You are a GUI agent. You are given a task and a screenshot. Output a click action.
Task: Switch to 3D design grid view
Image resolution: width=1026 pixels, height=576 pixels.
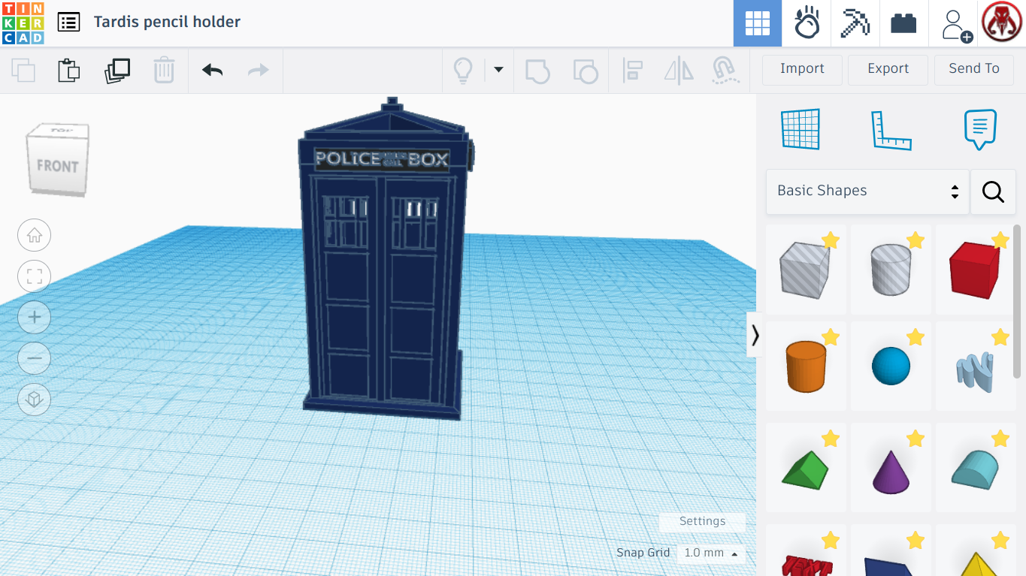(x=758, y=23)
